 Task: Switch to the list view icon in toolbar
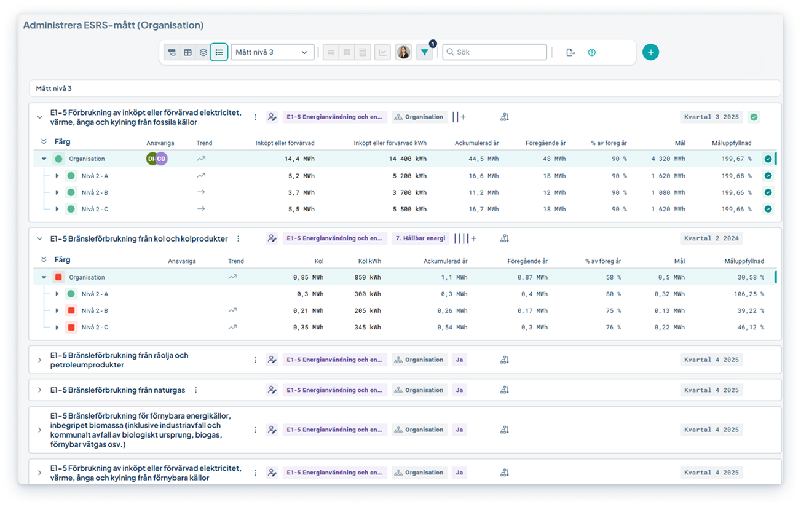219,52
